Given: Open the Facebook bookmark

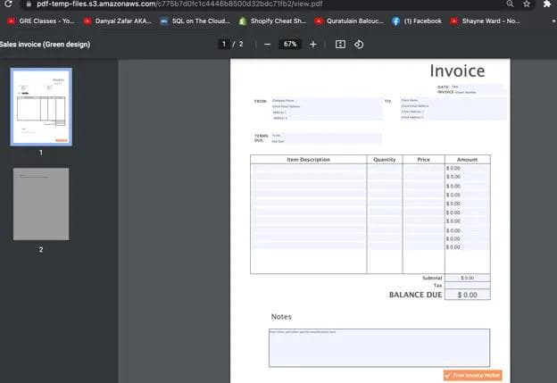Looking at the screenshot, I should 416,21.
